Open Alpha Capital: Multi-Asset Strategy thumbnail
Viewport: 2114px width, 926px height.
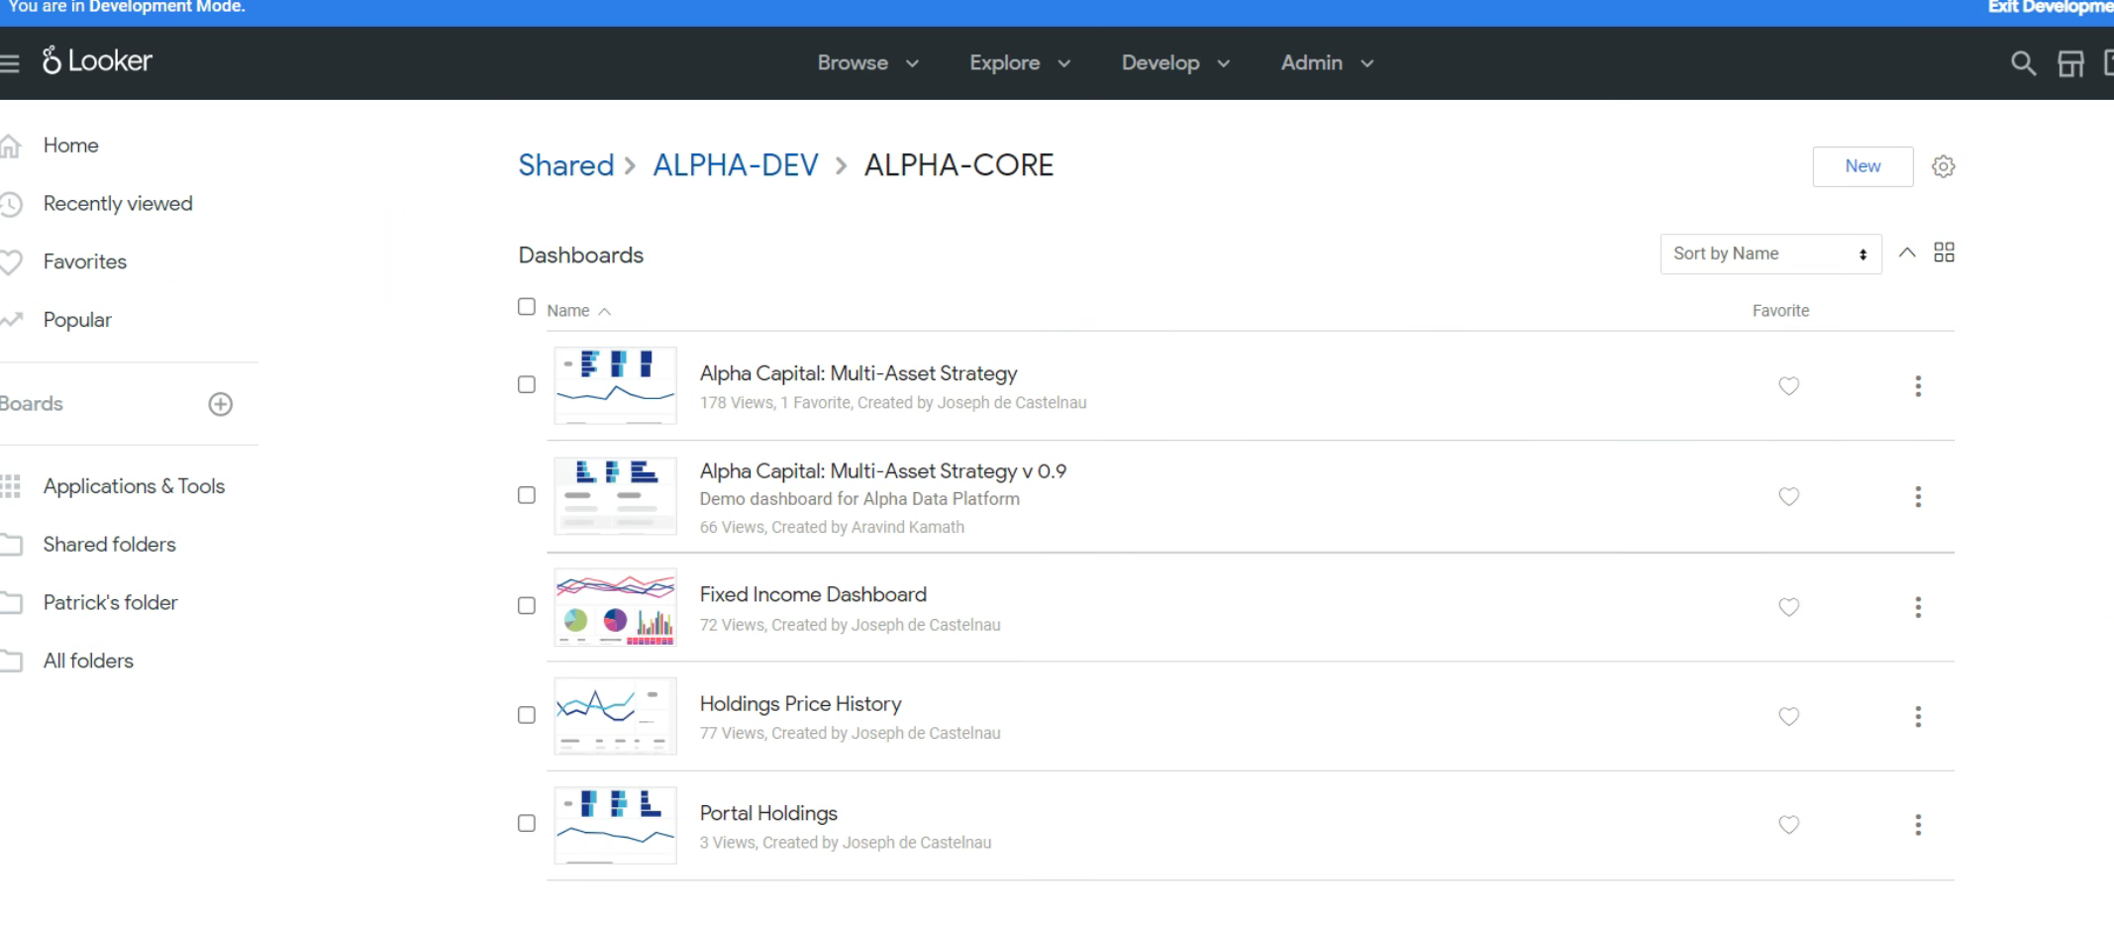[x=615, y=385]
